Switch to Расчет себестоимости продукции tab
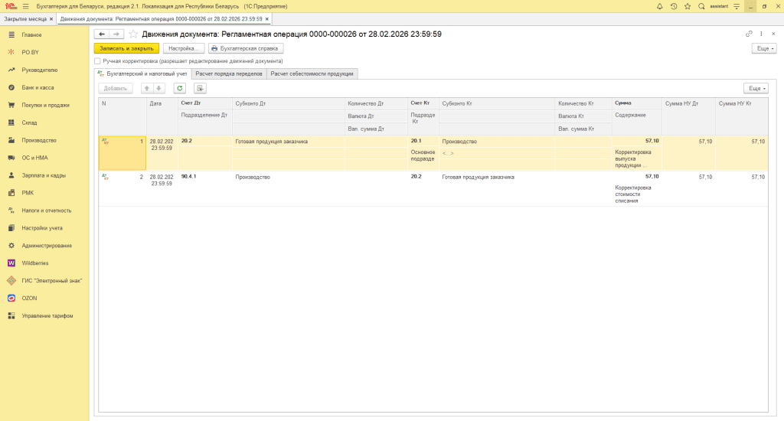The width and height of the screenshot is (784, 421). click(x=312, y=73)
